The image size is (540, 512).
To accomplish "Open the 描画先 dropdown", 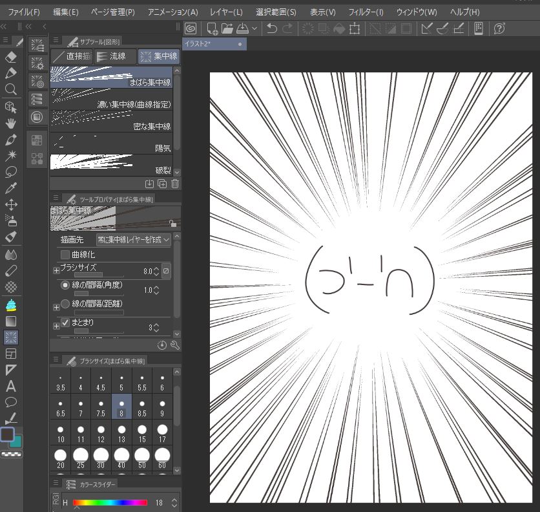I will [x=134, y=240].
